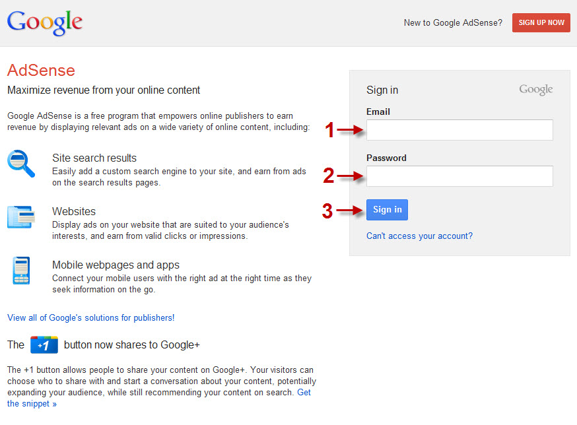Image resolution: width=577 pixels, height=425 pixels.
Task: Open View all Google's solutions for publishers link
Action: [91, 317]
